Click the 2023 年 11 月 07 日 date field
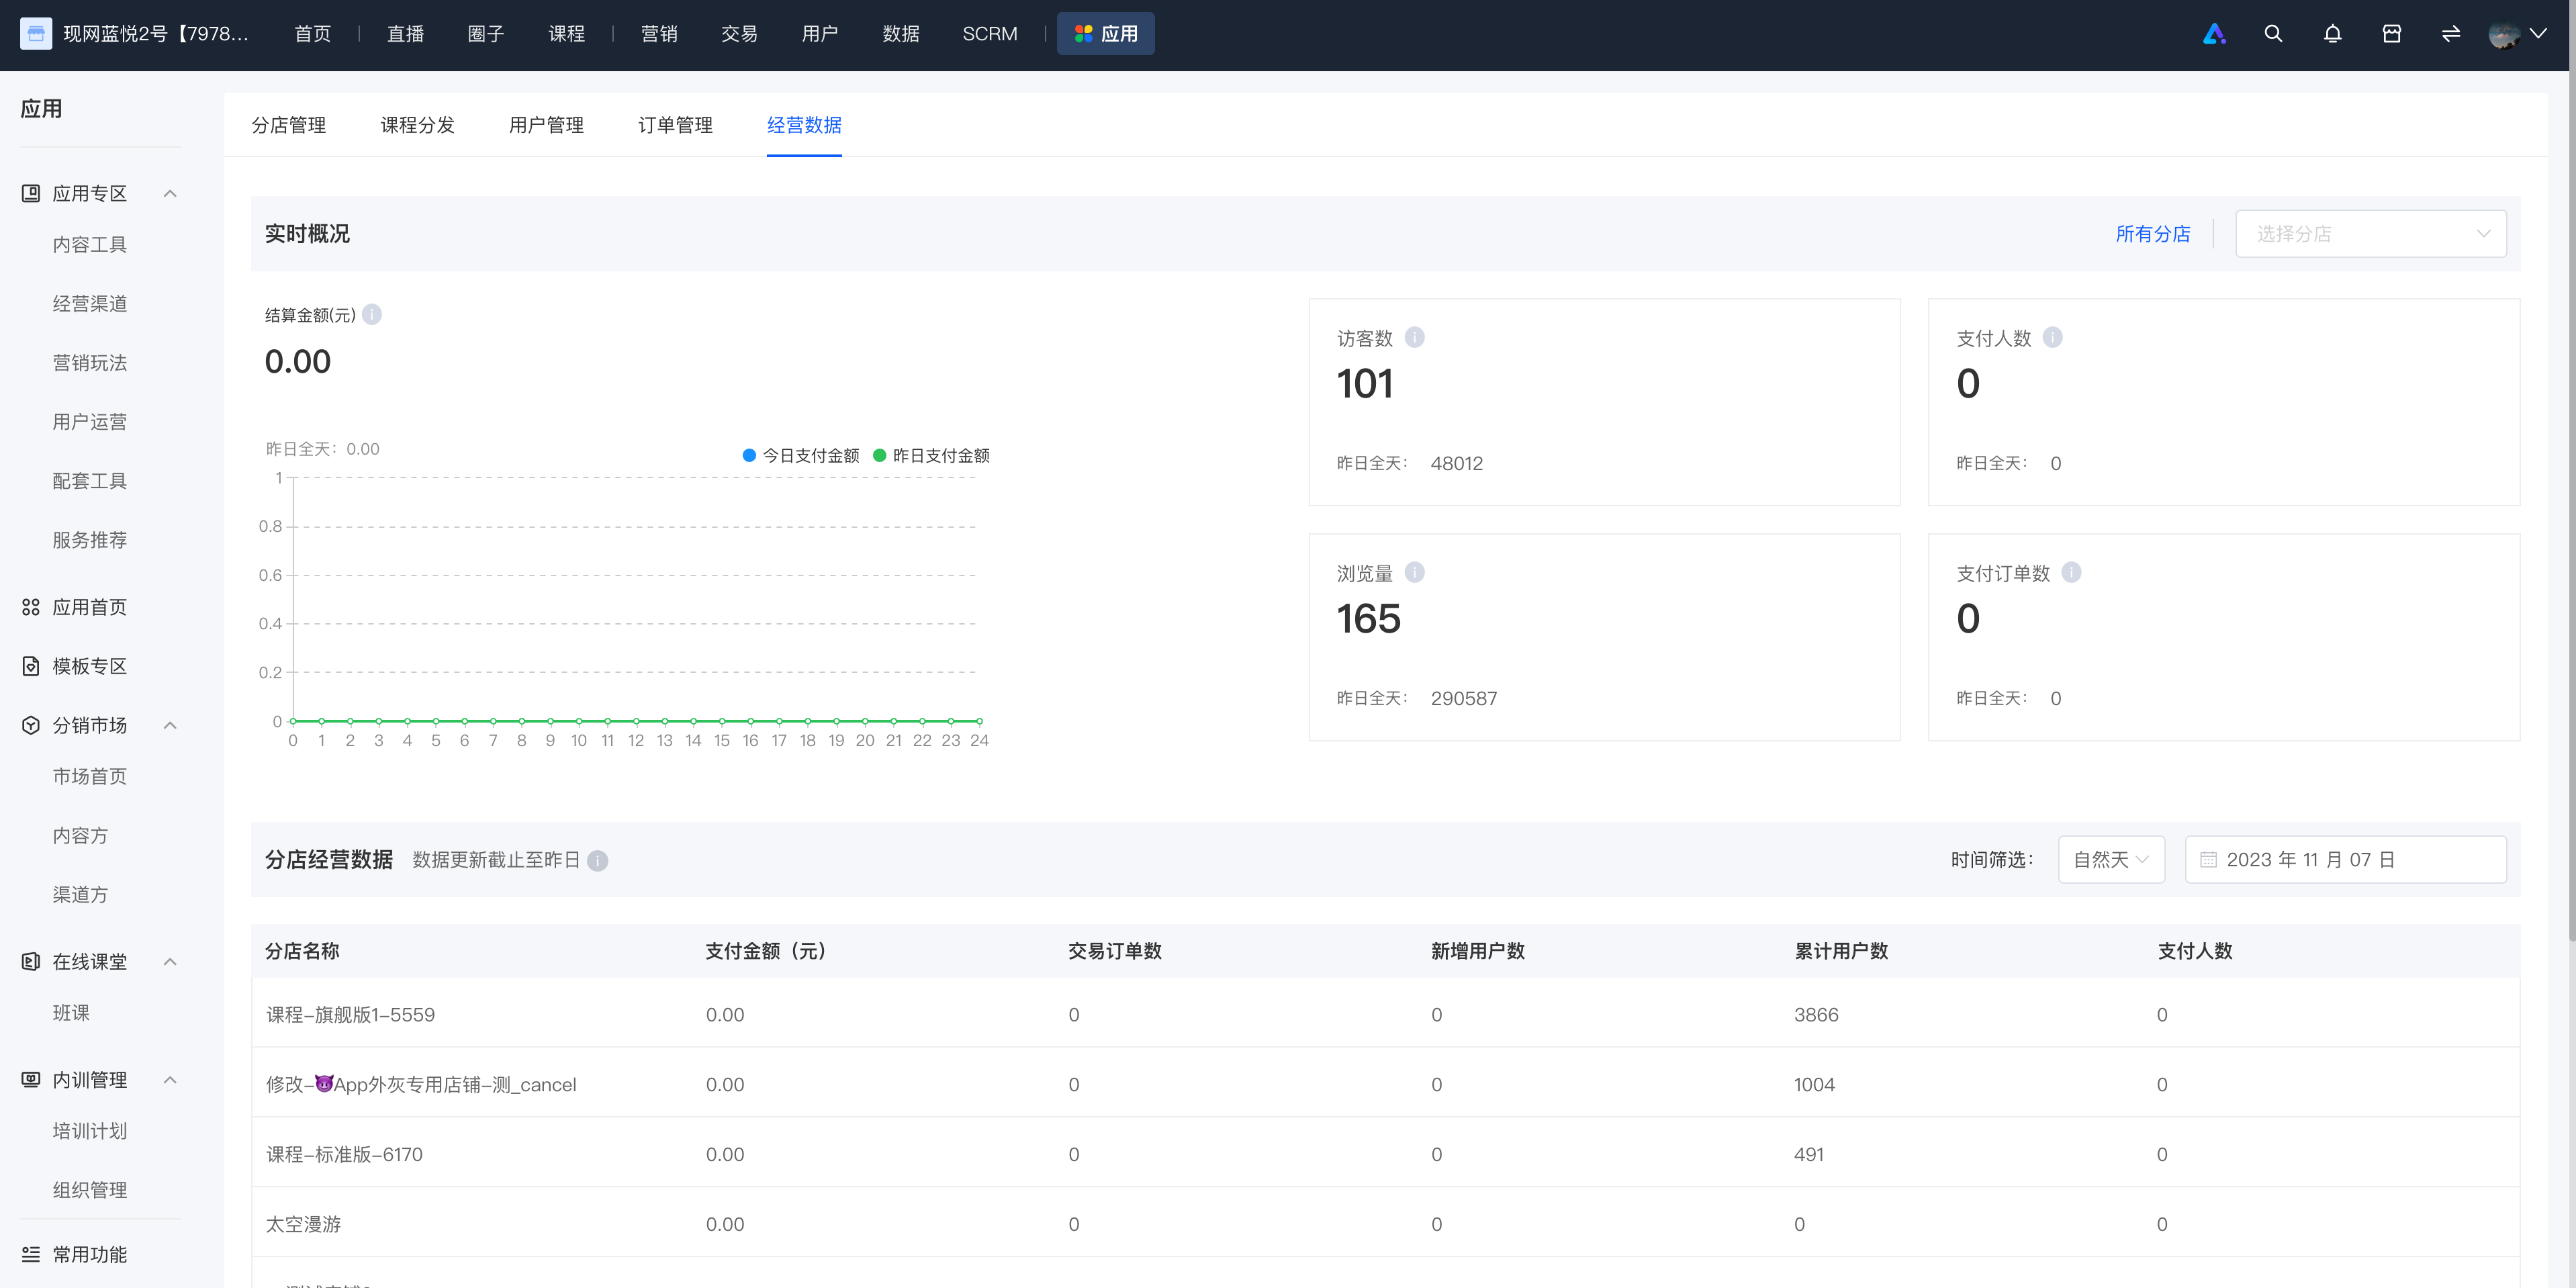Screen dimensions: 2576x1288 pyautogui.click(x=2345, y=860)
